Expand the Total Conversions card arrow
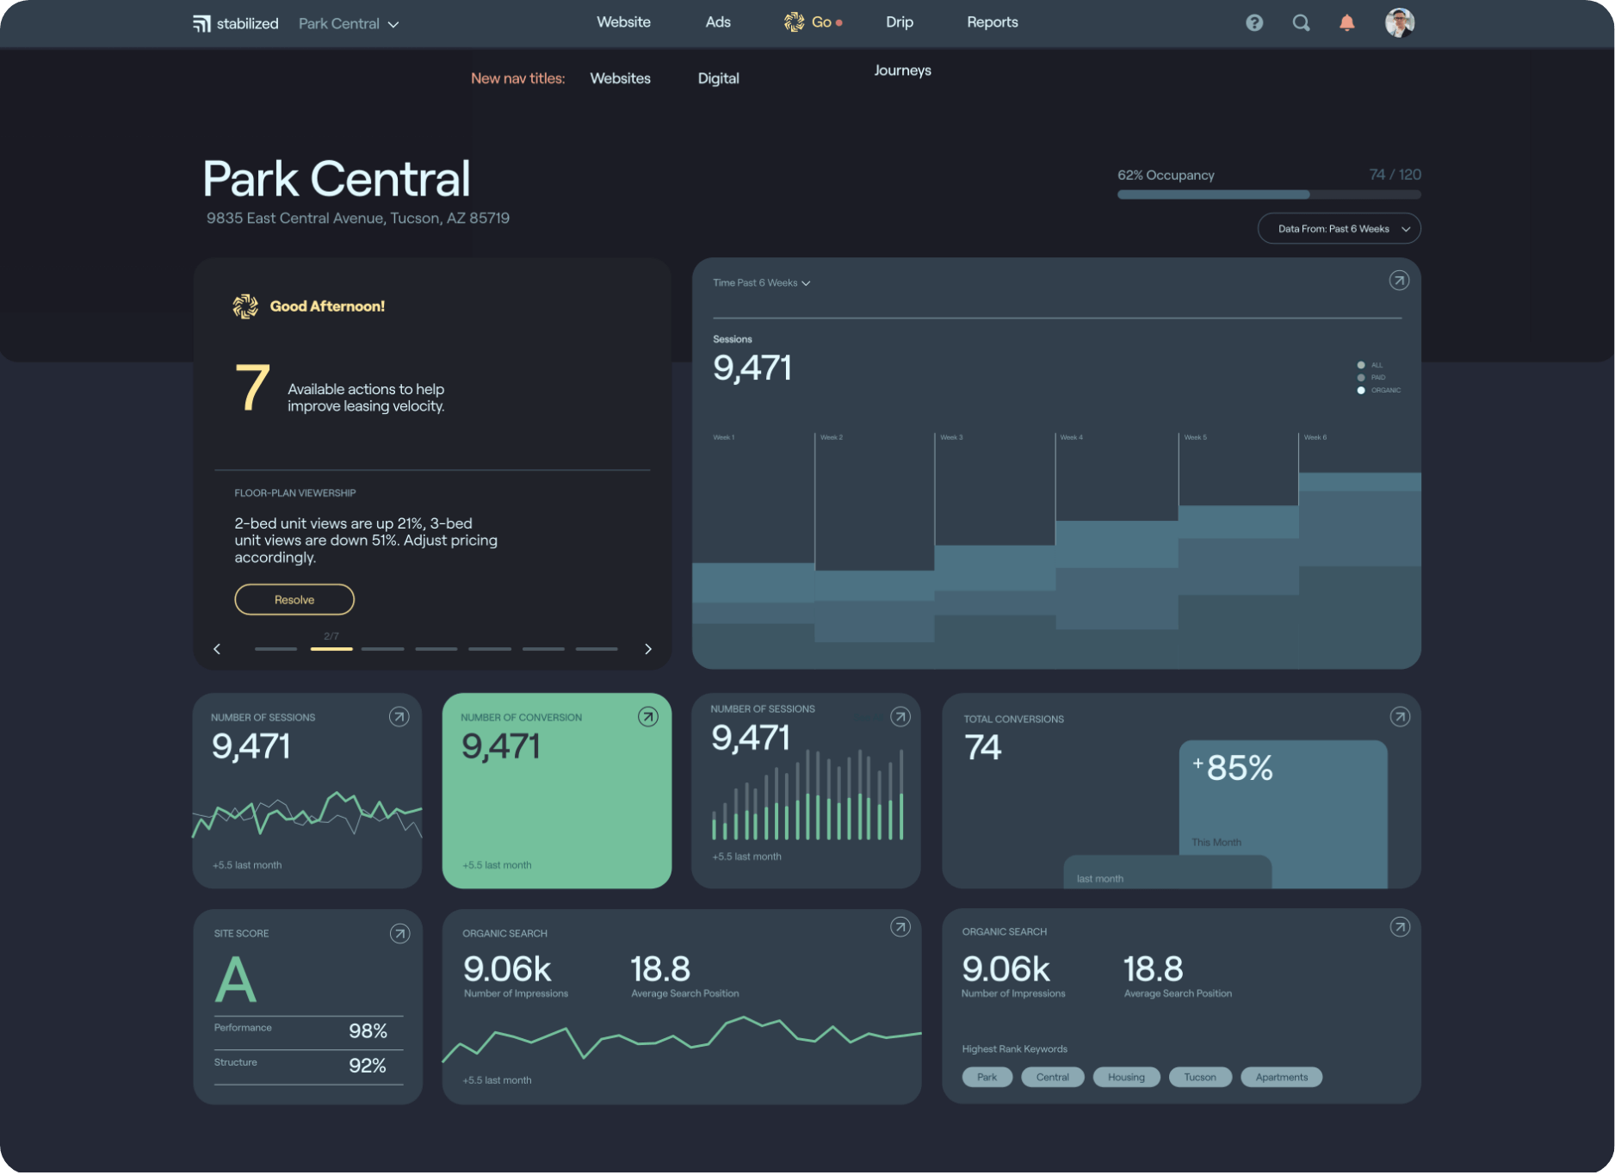1615x1175 pixels. coord(1400,717)
